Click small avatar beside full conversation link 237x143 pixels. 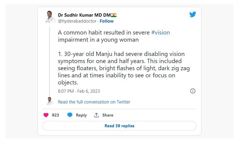coord(50,101)
